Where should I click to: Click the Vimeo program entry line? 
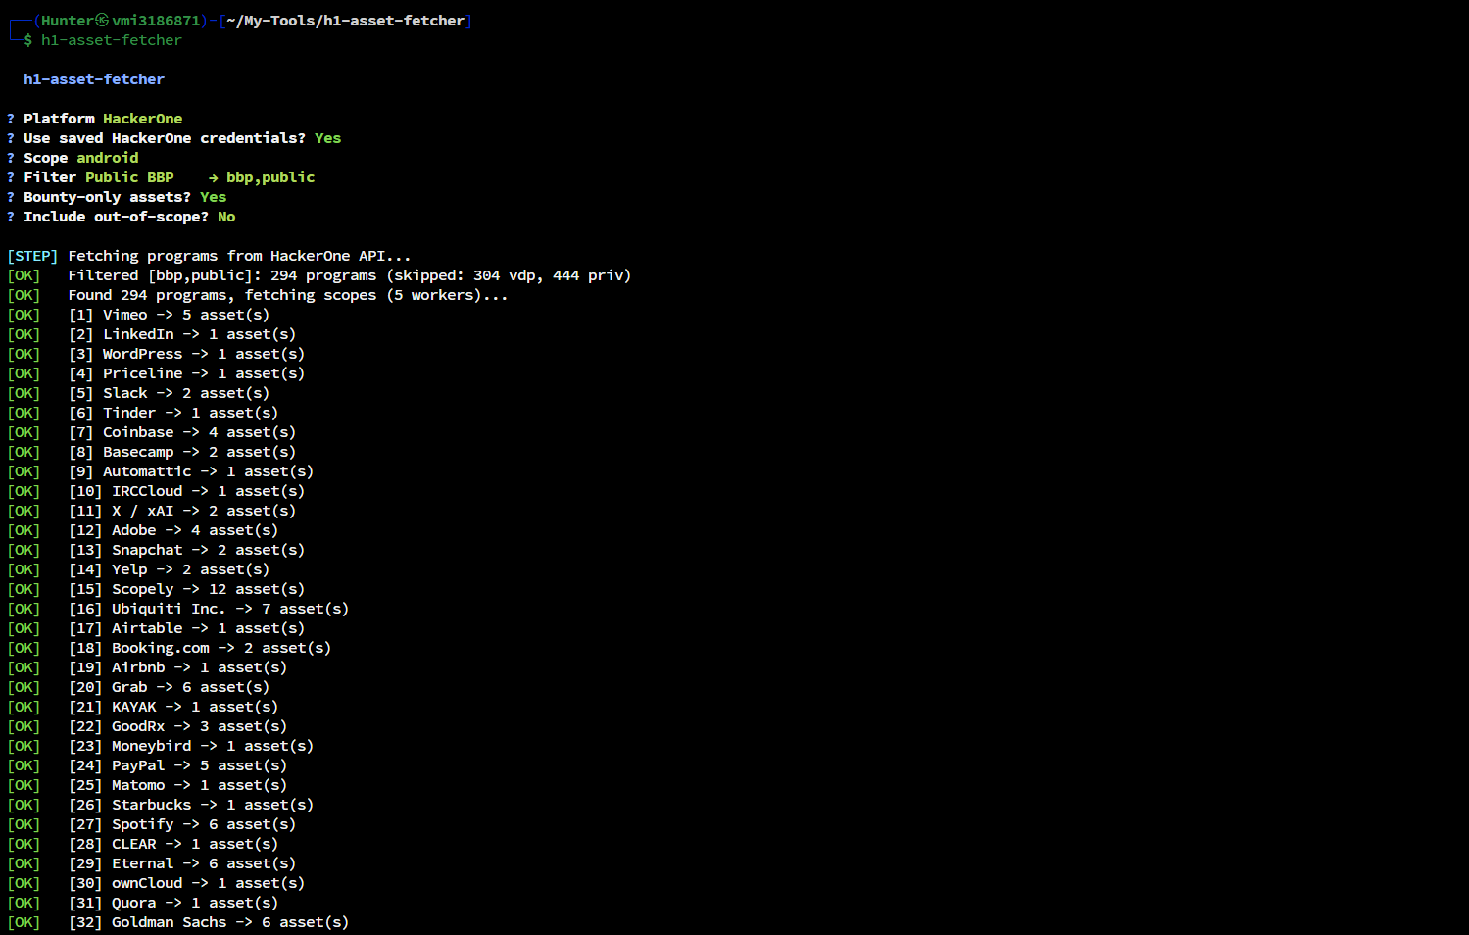click(169, 315)
